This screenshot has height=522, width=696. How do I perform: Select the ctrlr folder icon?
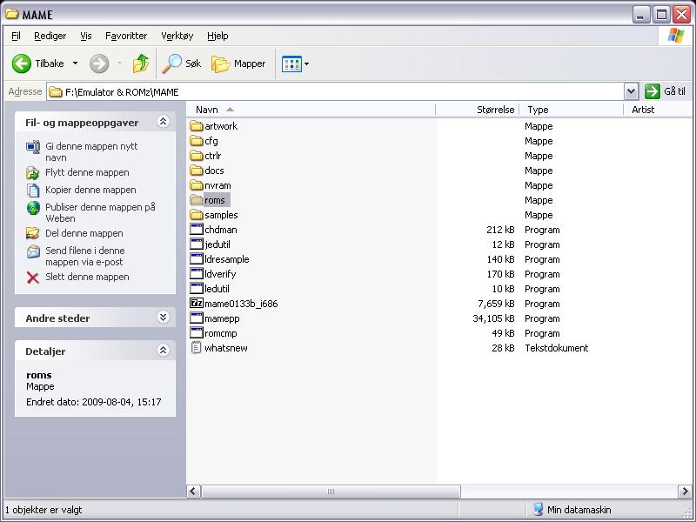[197, 156]
